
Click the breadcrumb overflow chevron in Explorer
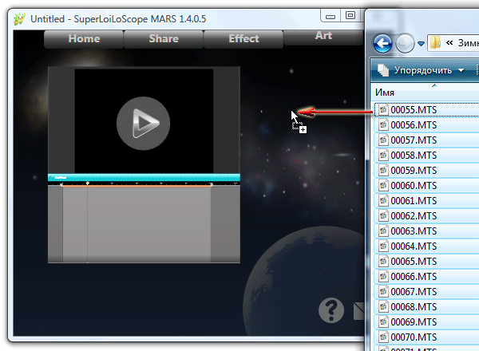click(x=449, y=43)
